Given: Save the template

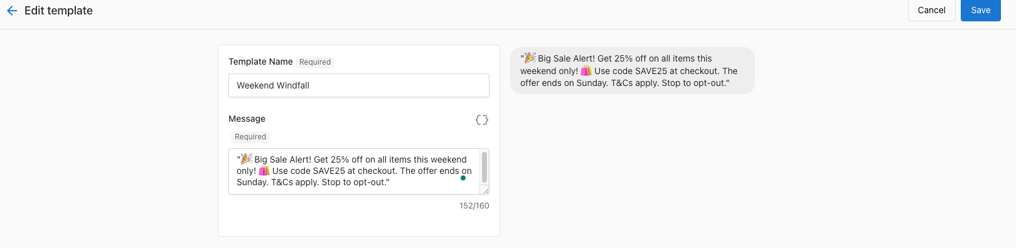Looking at the screenshot, I should (981, 10).
